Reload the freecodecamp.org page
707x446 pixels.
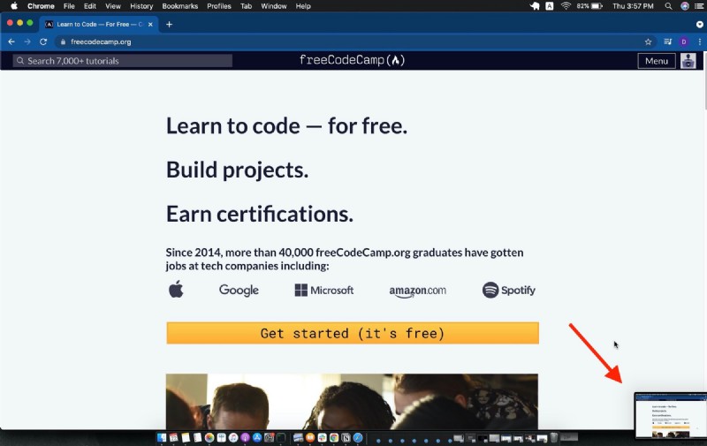tap(43, 42)
